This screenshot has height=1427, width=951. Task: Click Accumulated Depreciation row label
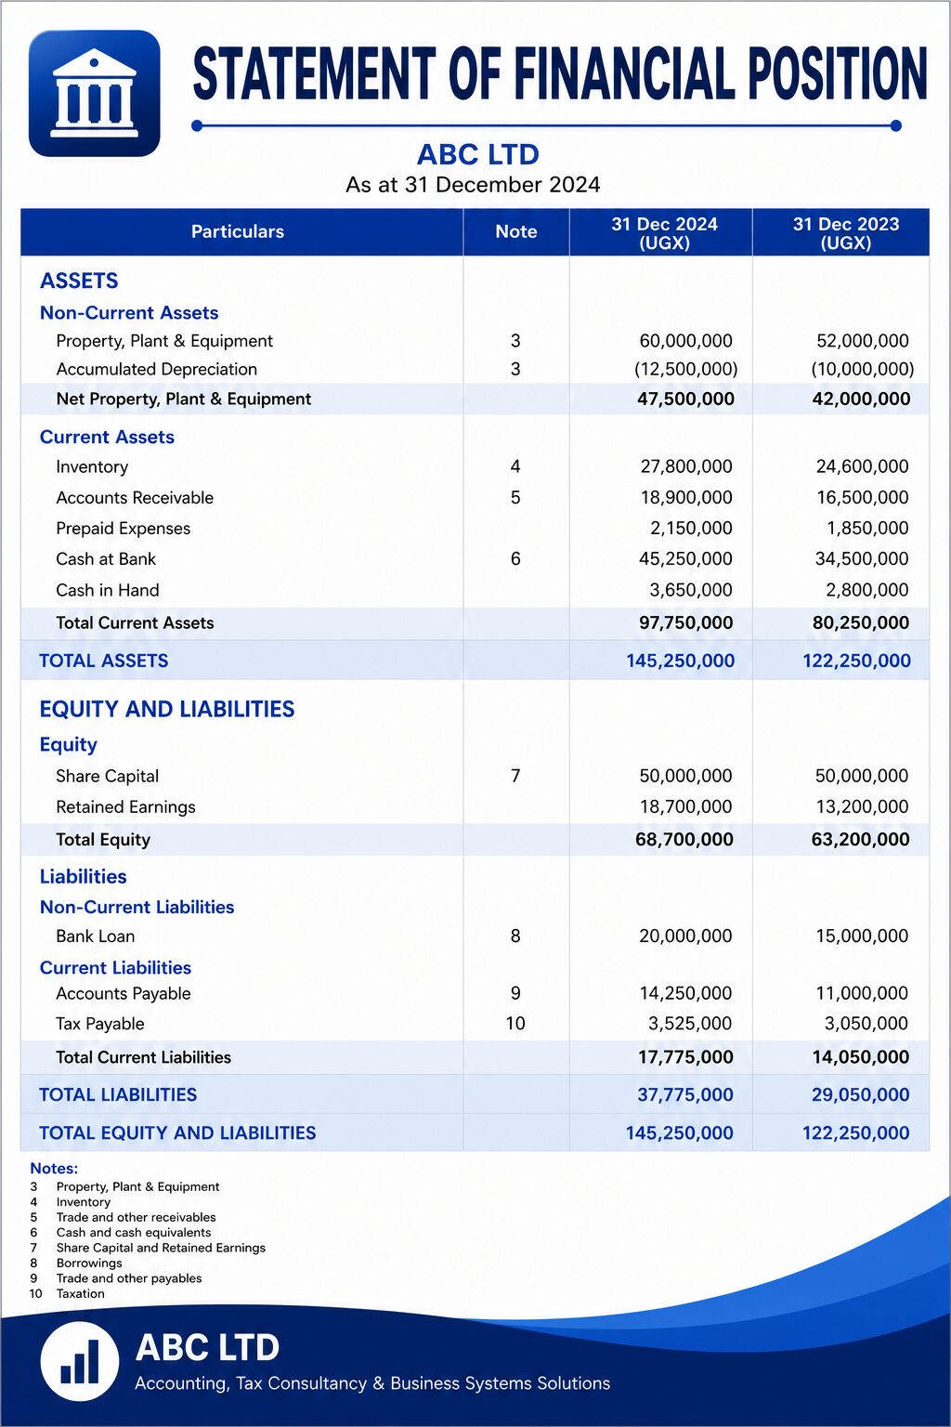156,370
